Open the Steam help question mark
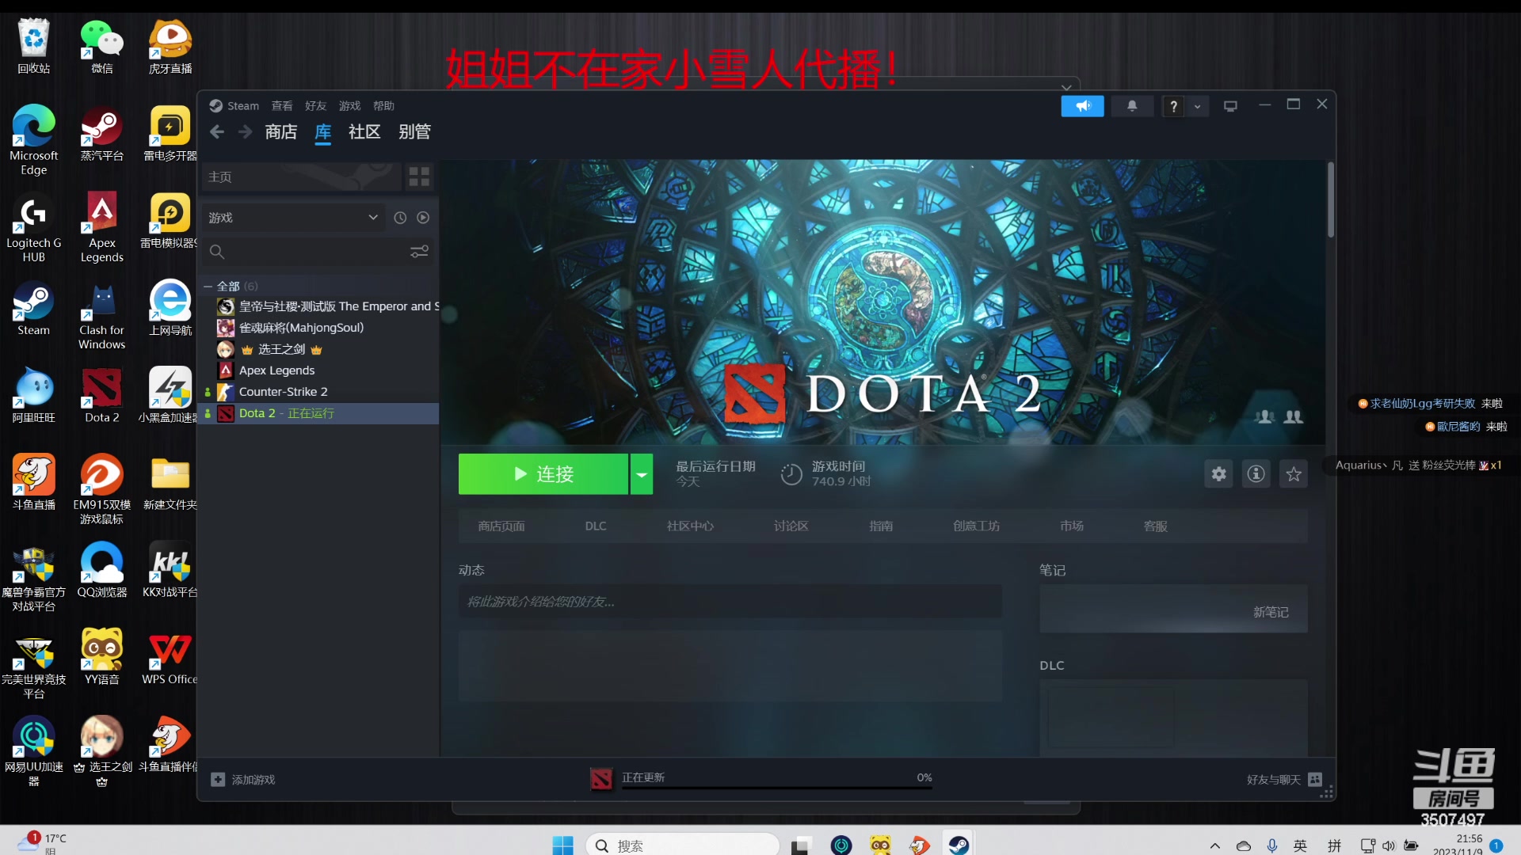1521x855 pixels. (x=1173, y=106)
